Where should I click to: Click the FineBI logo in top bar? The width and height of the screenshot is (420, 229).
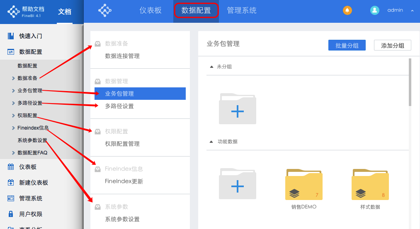[105, 10]
